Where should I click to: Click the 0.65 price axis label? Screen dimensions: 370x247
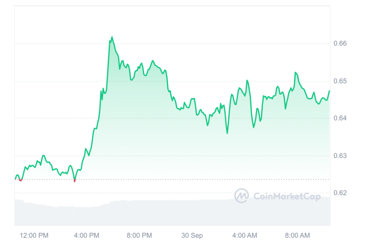(340, 81)
